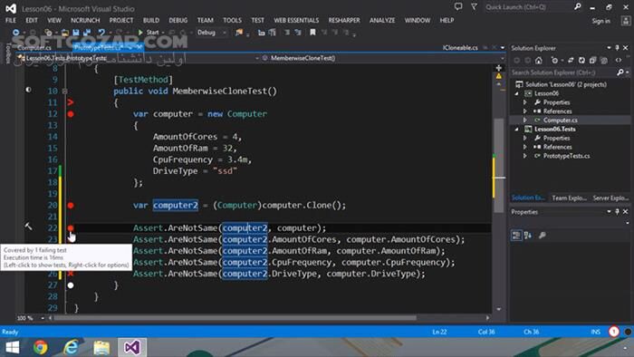
Task: Click the notifications filter funnel icon
Action: tap(474, 7)
